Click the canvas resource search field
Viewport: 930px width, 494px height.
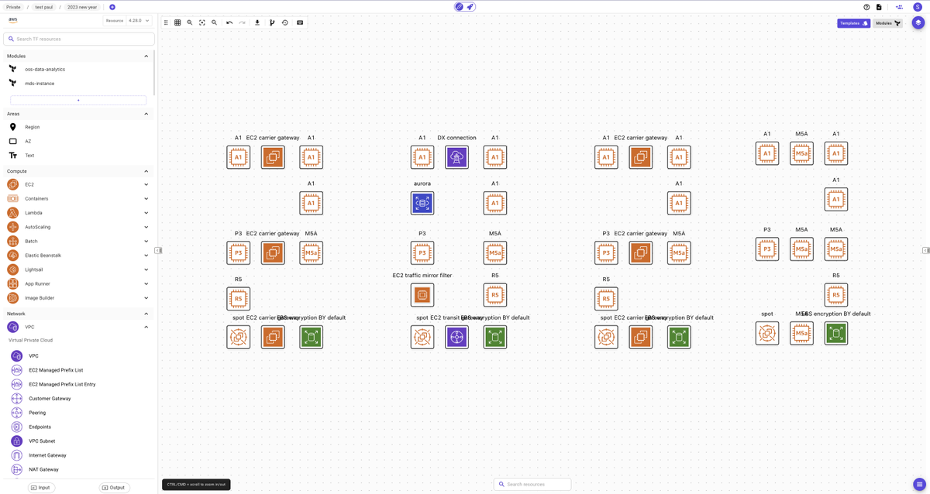coord(532,483)
